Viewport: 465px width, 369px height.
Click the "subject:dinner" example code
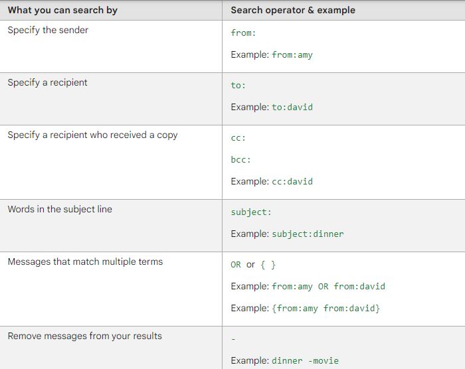(308, 234)
